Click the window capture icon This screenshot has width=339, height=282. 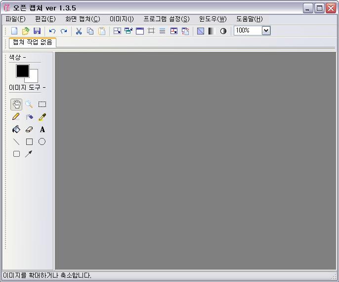point(140,31)
